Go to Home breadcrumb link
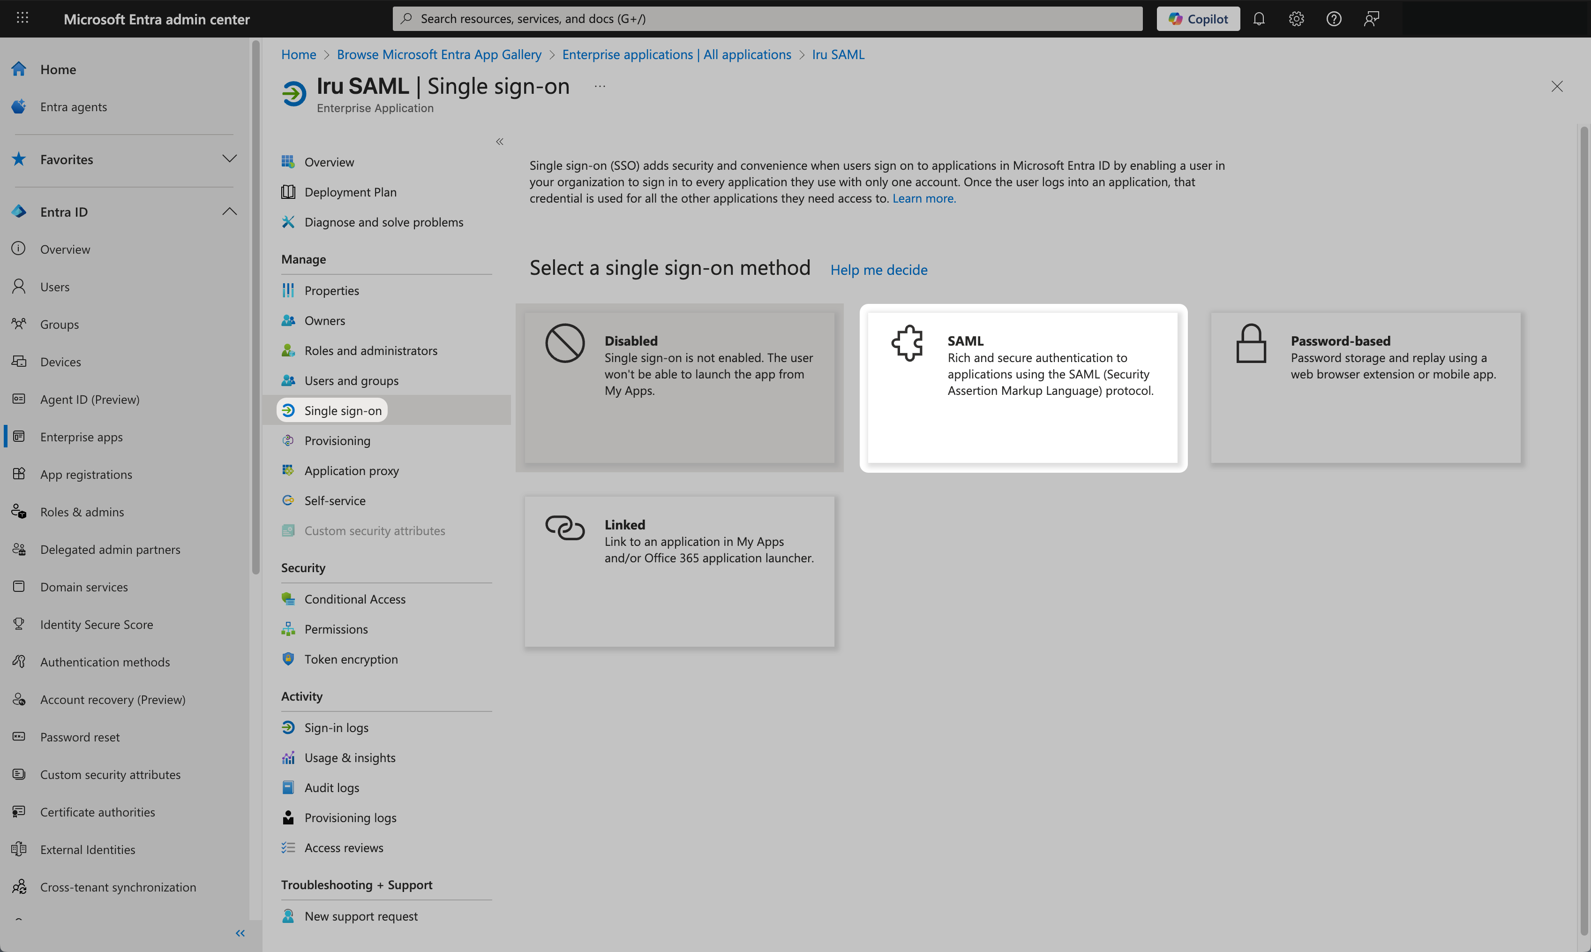 tap(299, 54)
